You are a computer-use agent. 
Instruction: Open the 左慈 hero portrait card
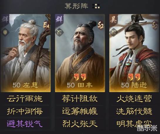[26, 53]
